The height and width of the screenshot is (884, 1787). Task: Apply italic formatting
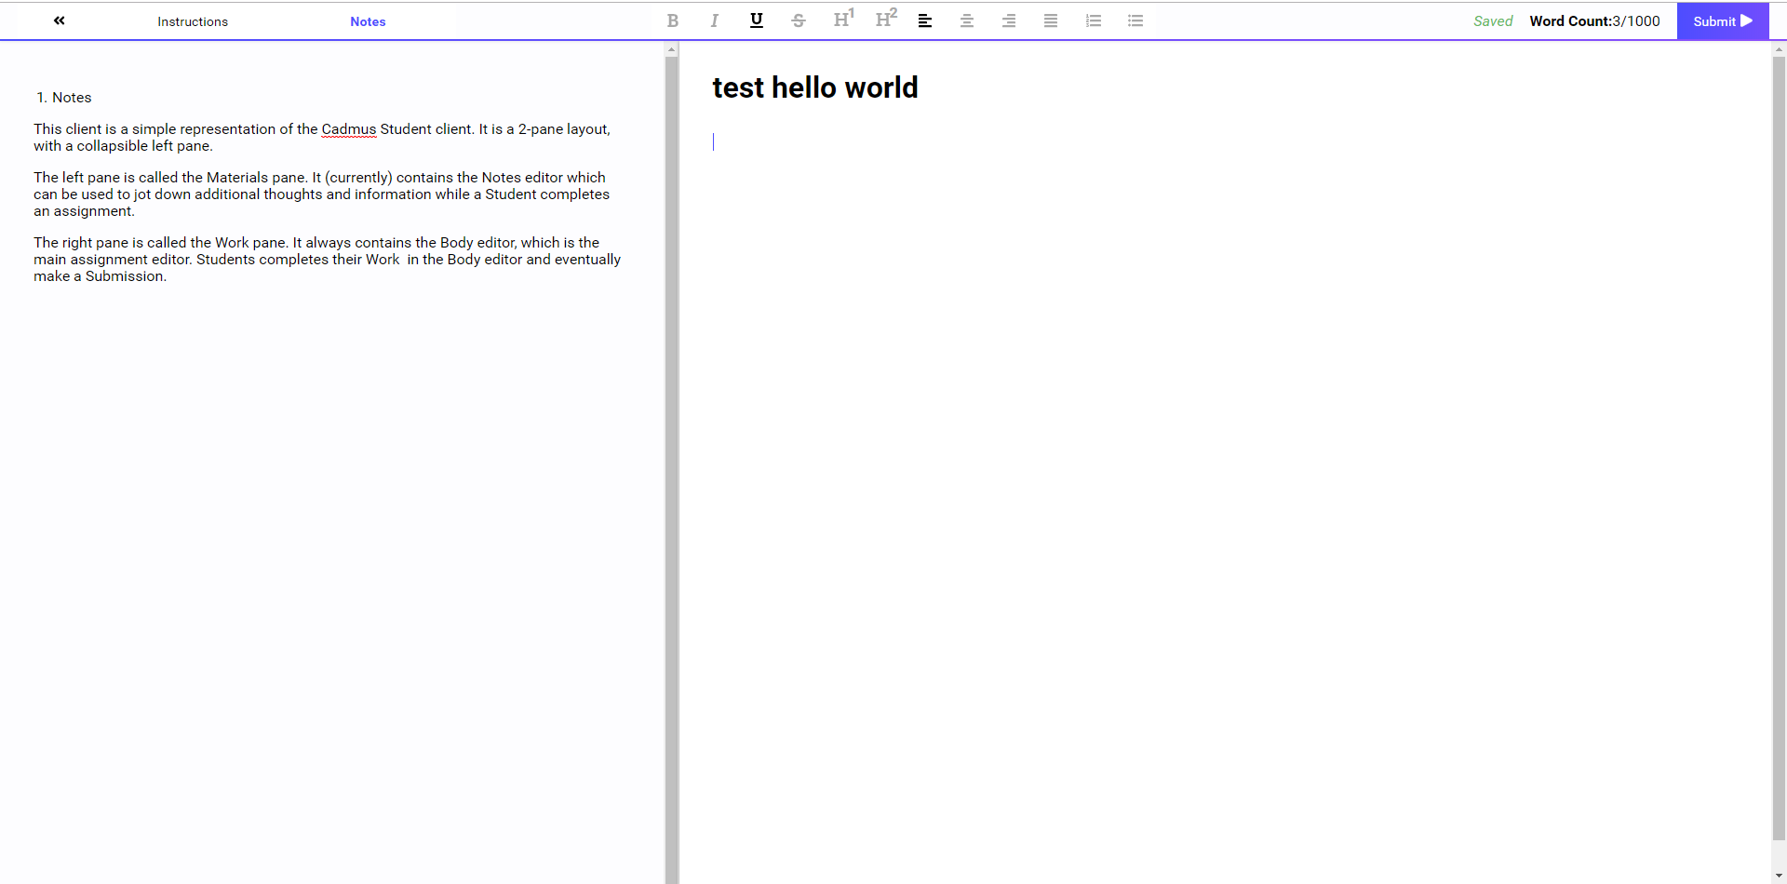click(714, 20)
